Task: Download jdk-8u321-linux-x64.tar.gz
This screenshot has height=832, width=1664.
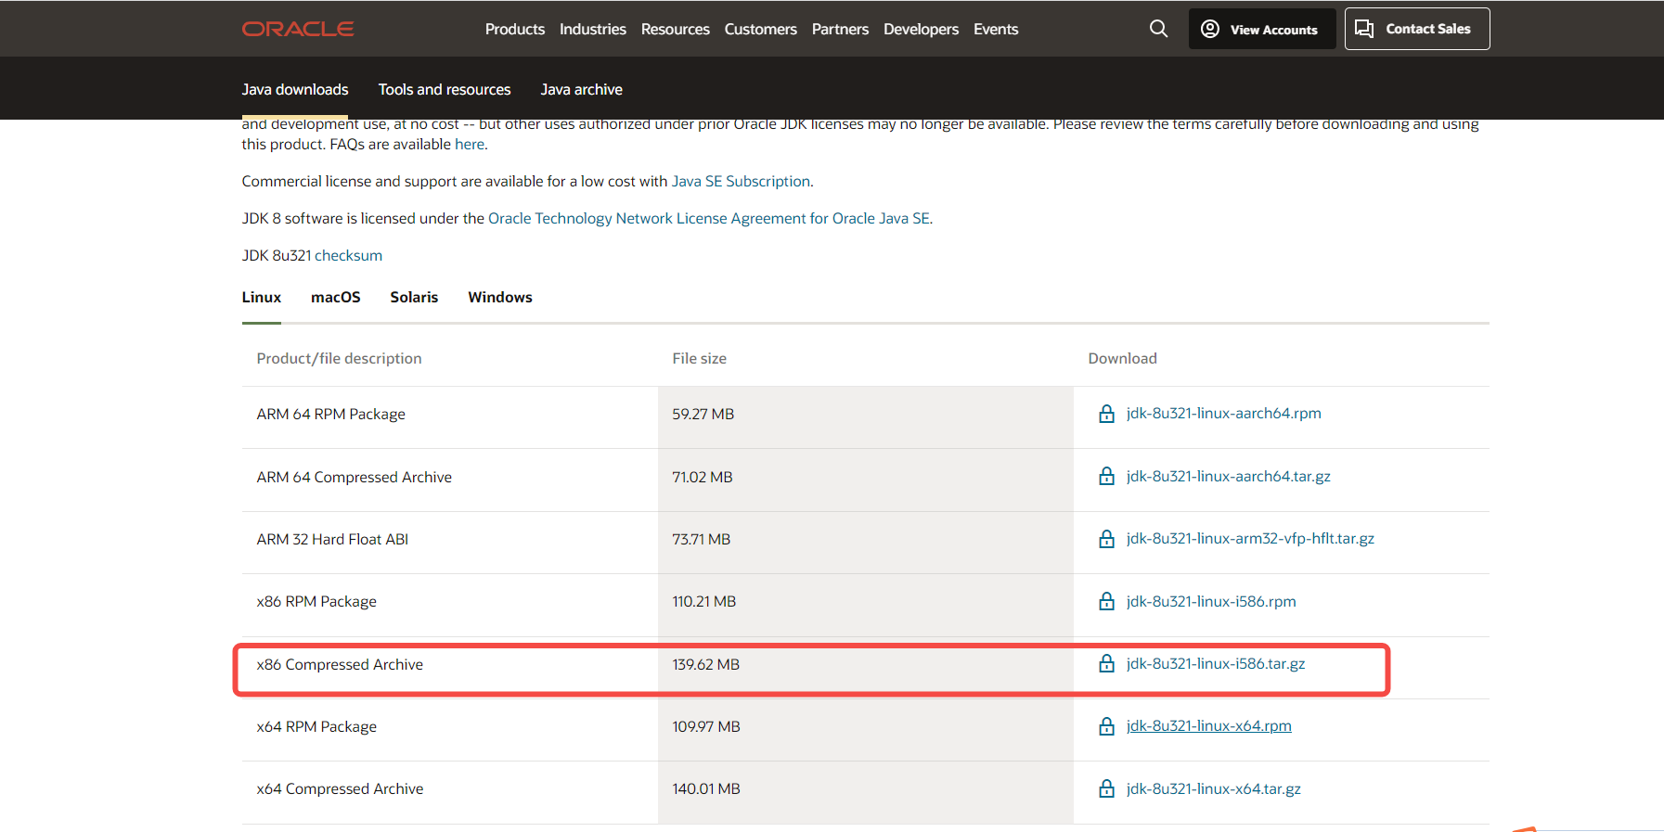Action: point(1214,788)
